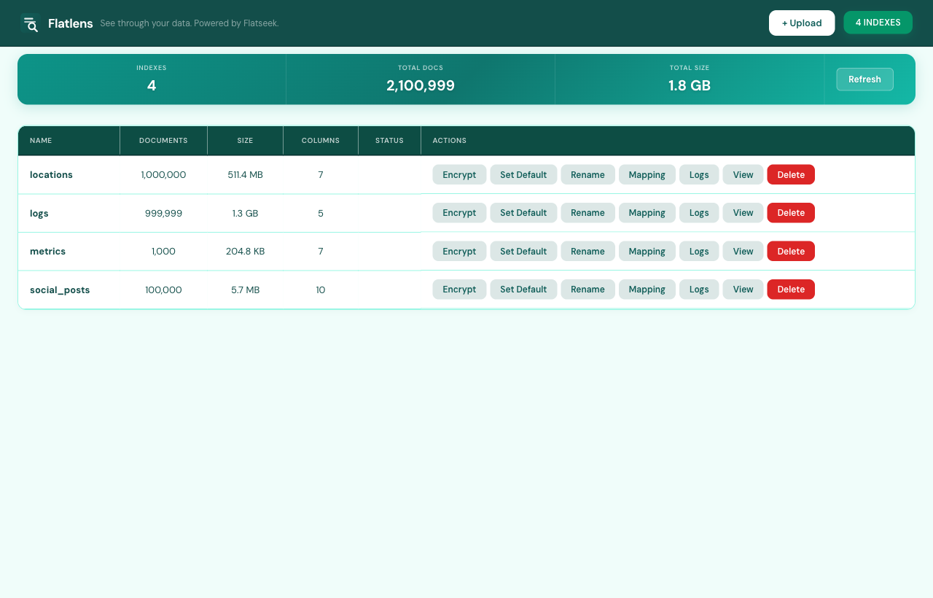The height and width of the screenshot is (598, 933).
Task: Click the TOTAL DOCS stat card
Action: [x=420, y=79]
